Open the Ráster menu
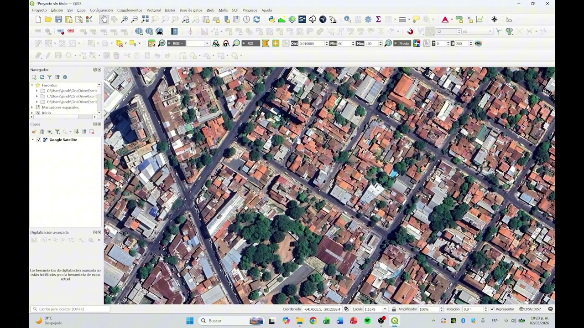584x328 pixels. 170,10
